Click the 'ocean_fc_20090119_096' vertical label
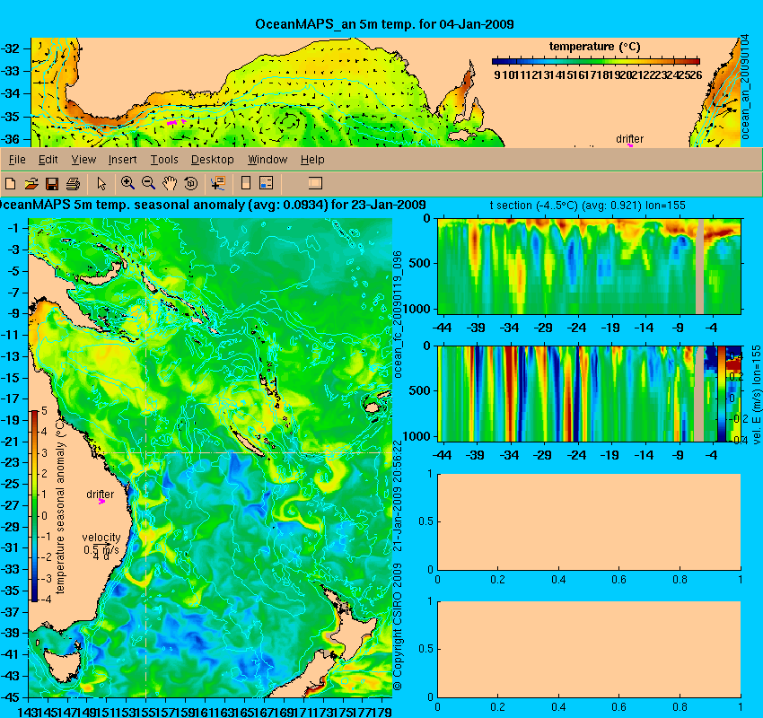The image size is (763, 718). tap(398, 315)
